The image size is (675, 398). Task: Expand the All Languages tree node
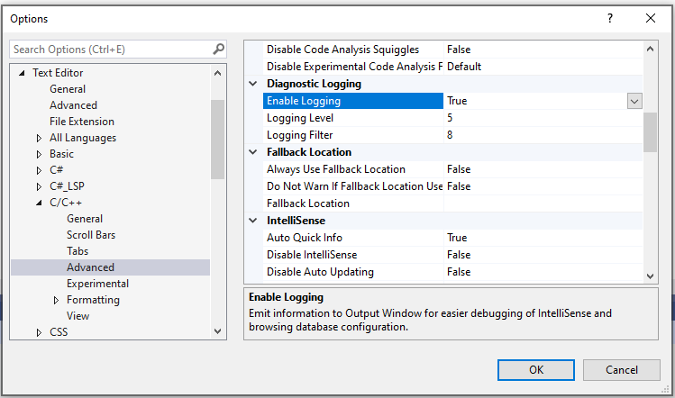[x=39, y=138]
